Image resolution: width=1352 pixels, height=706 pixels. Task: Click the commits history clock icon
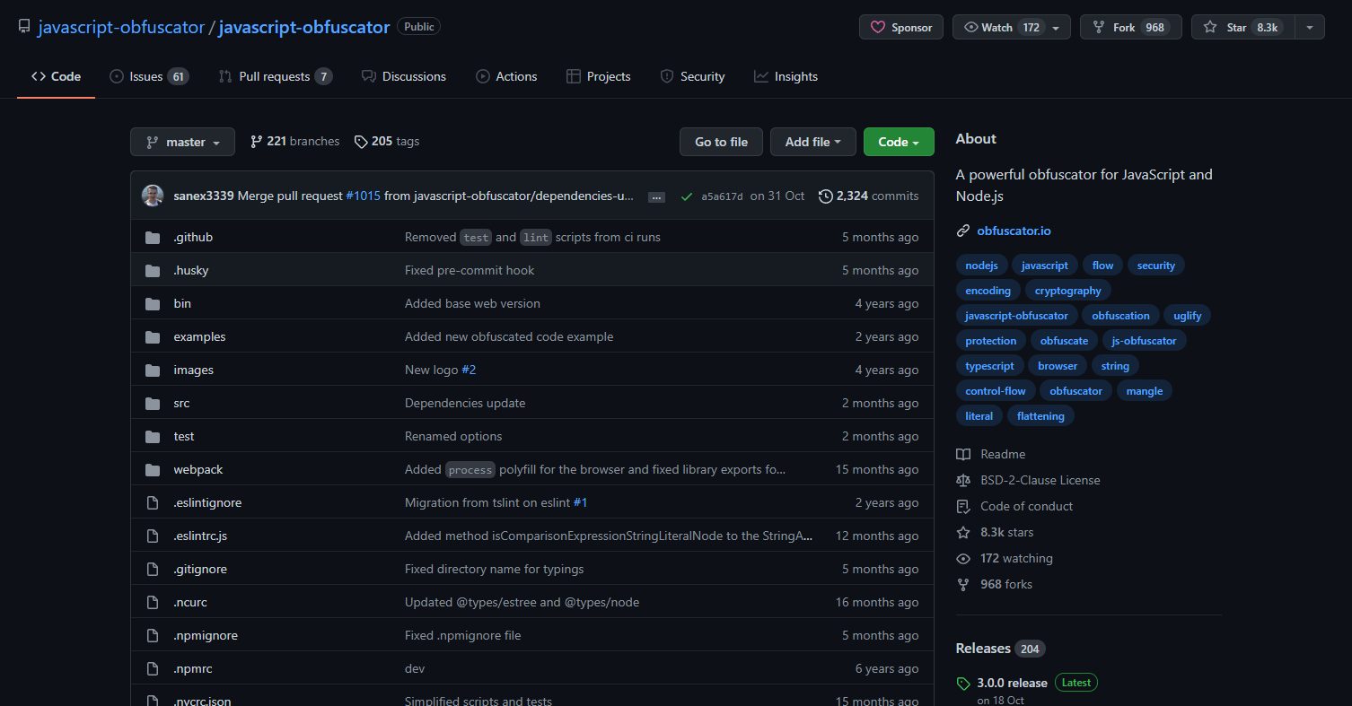[825, 196]
